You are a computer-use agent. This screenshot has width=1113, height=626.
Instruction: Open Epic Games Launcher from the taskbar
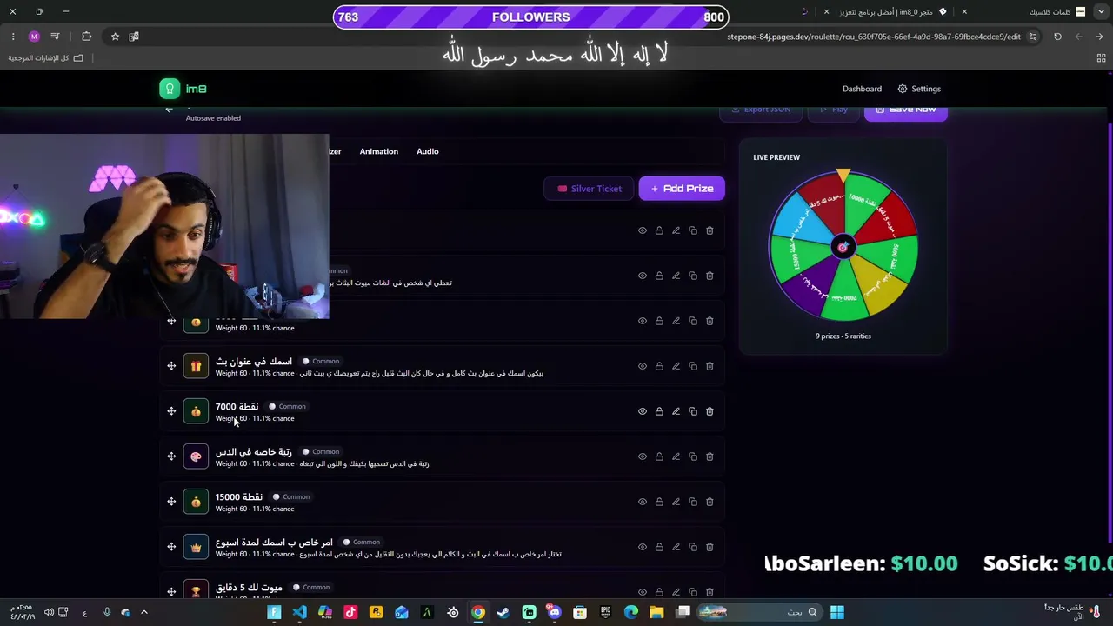(606, 613)
